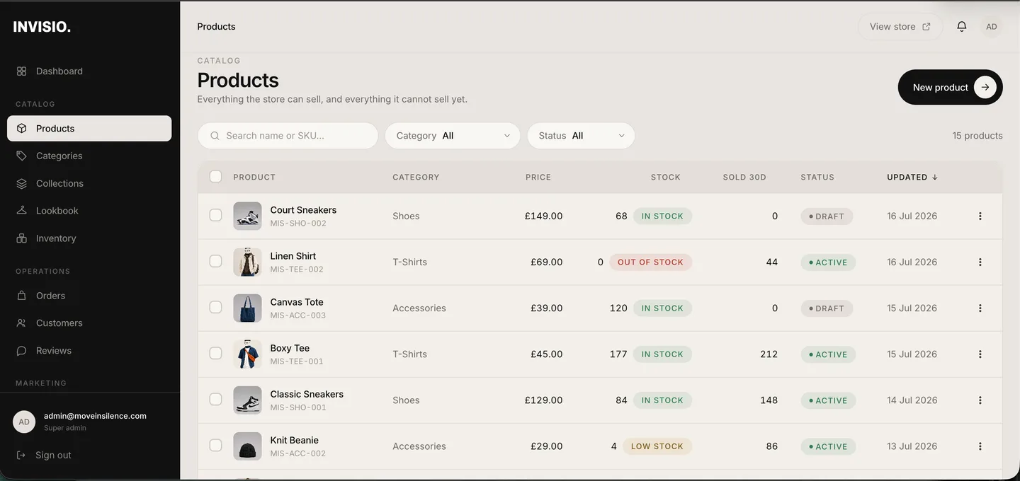
Task: Open row actions menu for Boxy Tee
Action: 980,354
